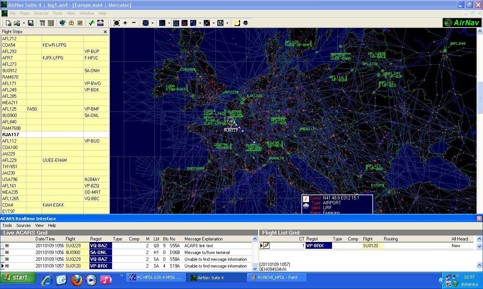The height and width of the screenshot is (289, 483).
Task: Click the yellow A toolbar icon
Action: coord(71,23)
